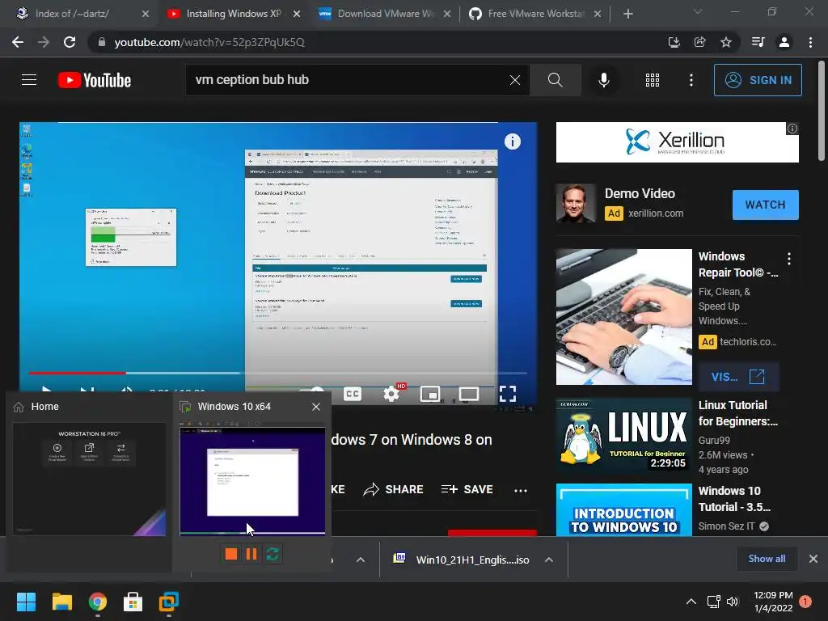828x621 pixels.
Task: Toggle theater mode
Action: pyautogui.click(x=469, y=394)
